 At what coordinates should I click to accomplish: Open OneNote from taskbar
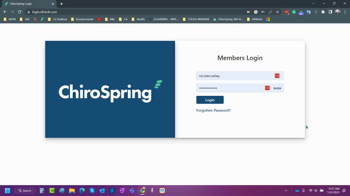click(x=122, y=191)
